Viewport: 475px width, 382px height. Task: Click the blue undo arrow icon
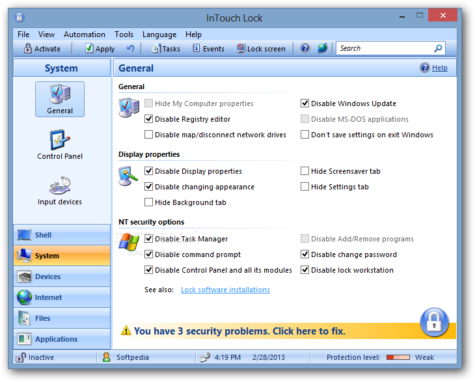[130, 48]
